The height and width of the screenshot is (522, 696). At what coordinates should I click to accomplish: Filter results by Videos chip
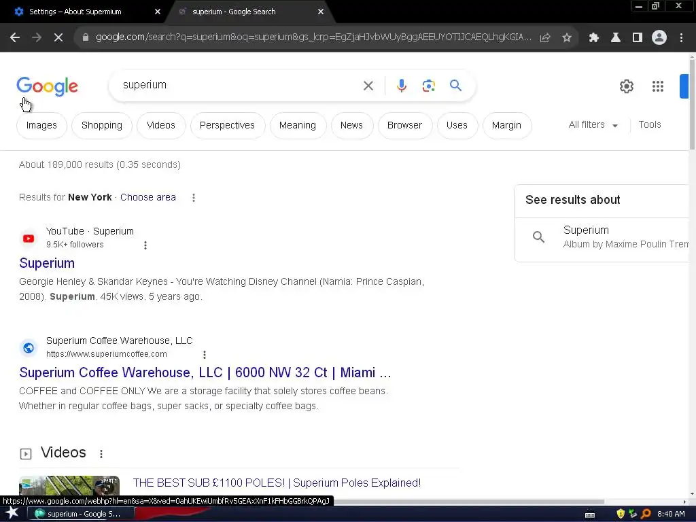160,125
